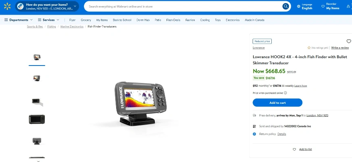Open the Electronics menu item
The width and height of the screenshot is (352, 162).
233,20
